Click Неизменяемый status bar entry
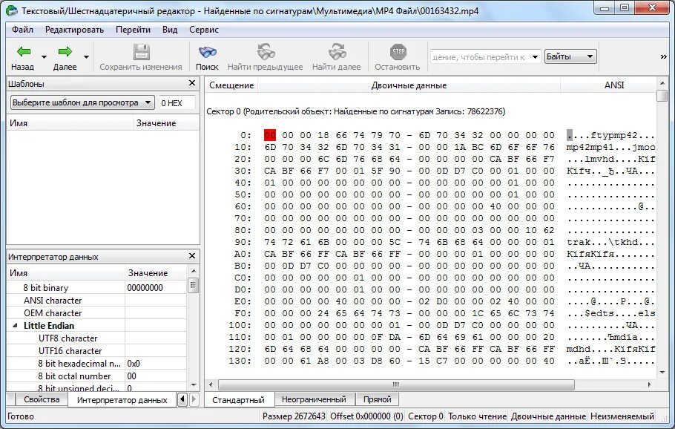This screenshot has width=675, height=429. [x=622, y=416]
